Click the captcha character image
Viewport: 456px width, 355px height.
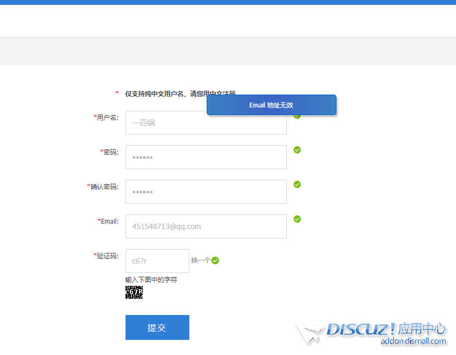pyautogui.click(x=134, y=291)
